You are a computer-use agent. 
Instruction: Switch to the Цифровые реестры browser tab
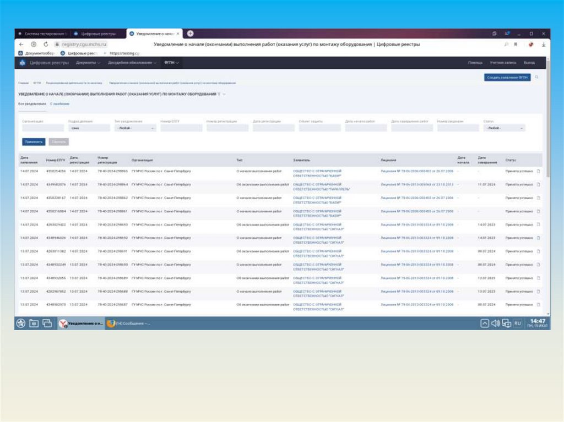tap(98, 34)
